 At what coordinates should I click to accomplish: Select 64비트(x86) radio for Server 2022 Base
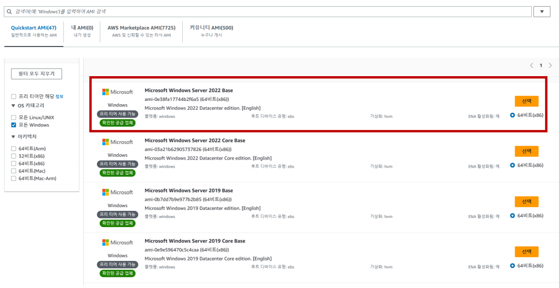[x=513, y=115]
